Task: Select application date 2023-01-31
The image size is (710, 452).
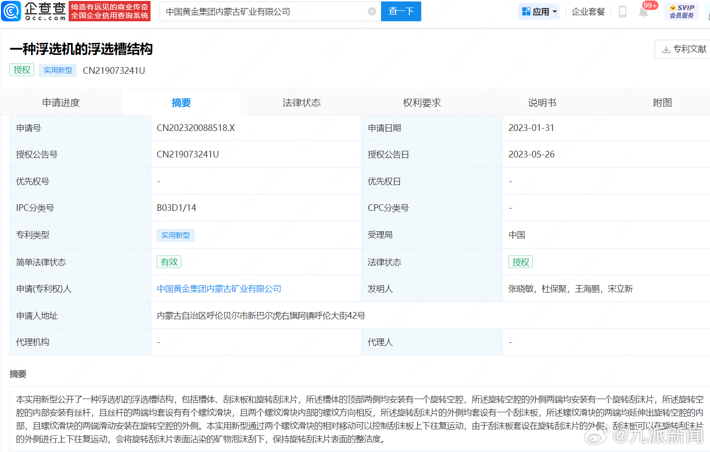Action: (x=532, y=128)
